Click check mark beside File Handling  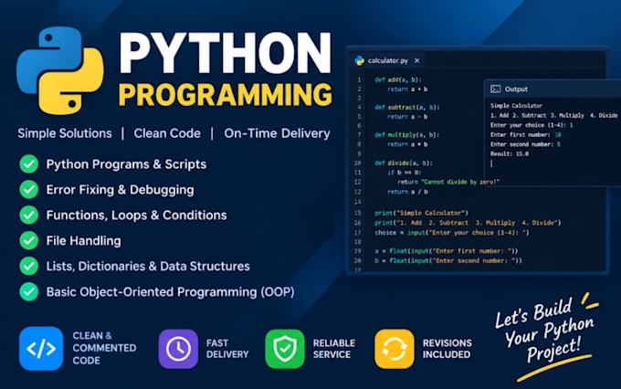click(x=29, y=240)
